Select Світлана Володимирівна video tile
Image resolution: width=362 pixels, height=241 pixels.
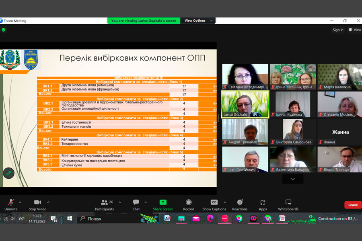[x=245, y=77]
